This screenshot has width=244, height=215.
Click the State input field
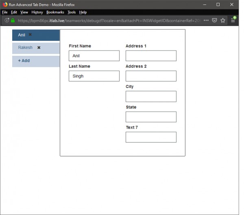(151, 117)
